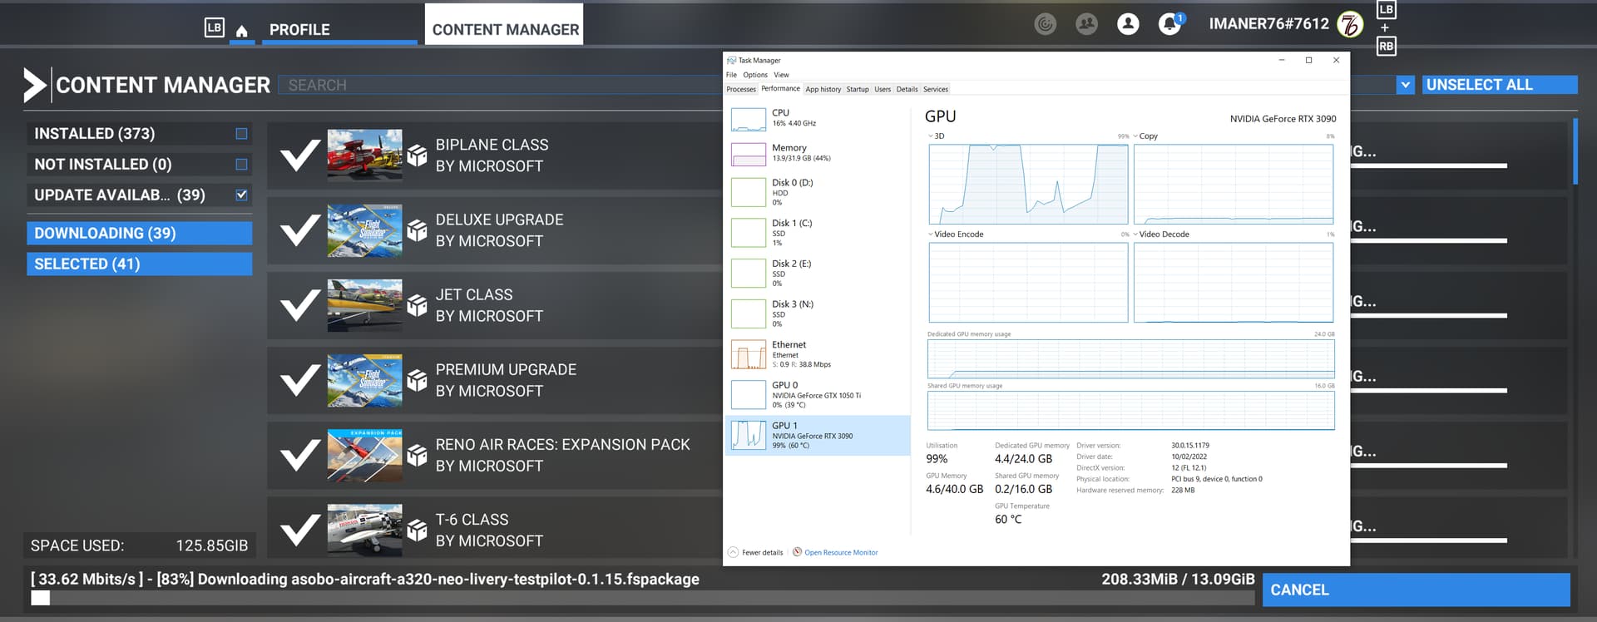Viewport: 1597px width, 622px height.
Task: Select Memory in the performance sidebar
Action: click(818, 153)
